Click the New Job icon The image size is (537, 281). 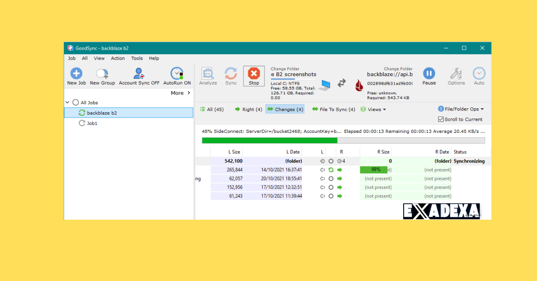pos(76,74)
